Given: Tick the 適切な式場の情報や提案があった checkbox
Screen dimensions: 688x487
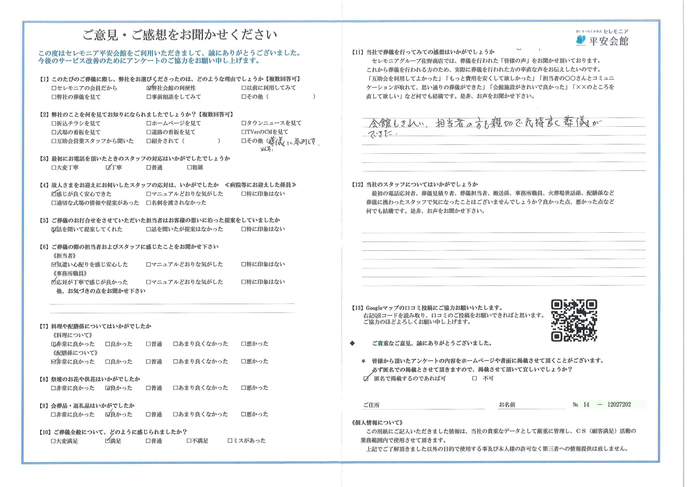Looking at the screenshot, I should coord(54,203).
